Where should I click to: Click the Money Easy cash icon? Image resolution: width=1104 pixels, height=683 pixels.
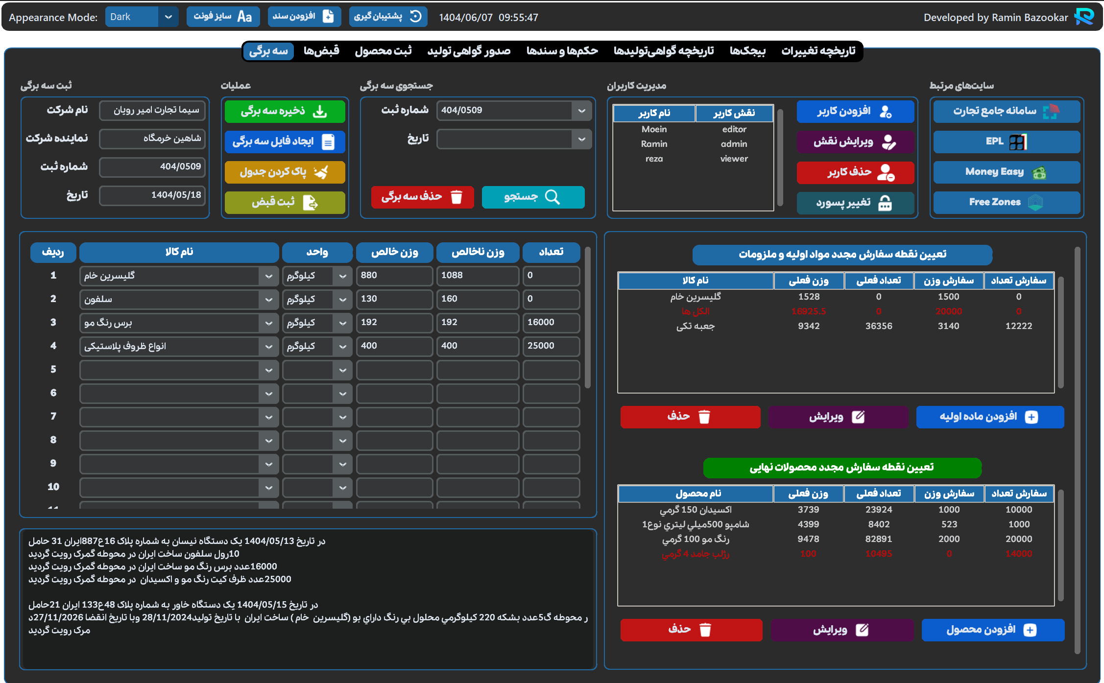pos(1039,172)
